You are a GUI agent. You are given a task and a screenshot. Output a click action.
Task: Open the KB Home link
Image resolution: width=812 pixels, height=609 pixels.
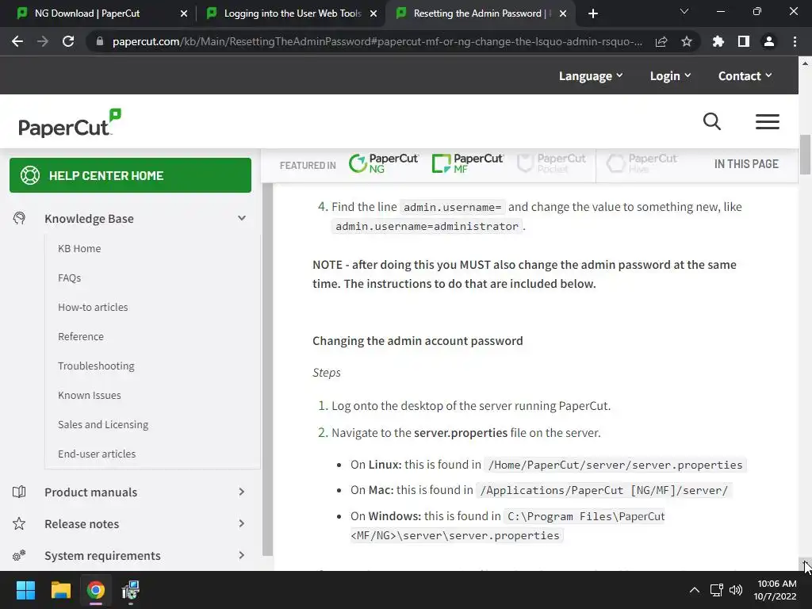tap(79, 248)
